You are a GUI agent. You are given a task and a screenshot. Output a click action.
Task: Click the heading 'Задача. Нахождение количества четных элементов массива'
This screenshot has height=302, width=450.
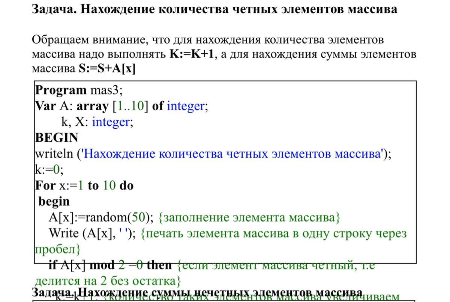tap(214, 9)
